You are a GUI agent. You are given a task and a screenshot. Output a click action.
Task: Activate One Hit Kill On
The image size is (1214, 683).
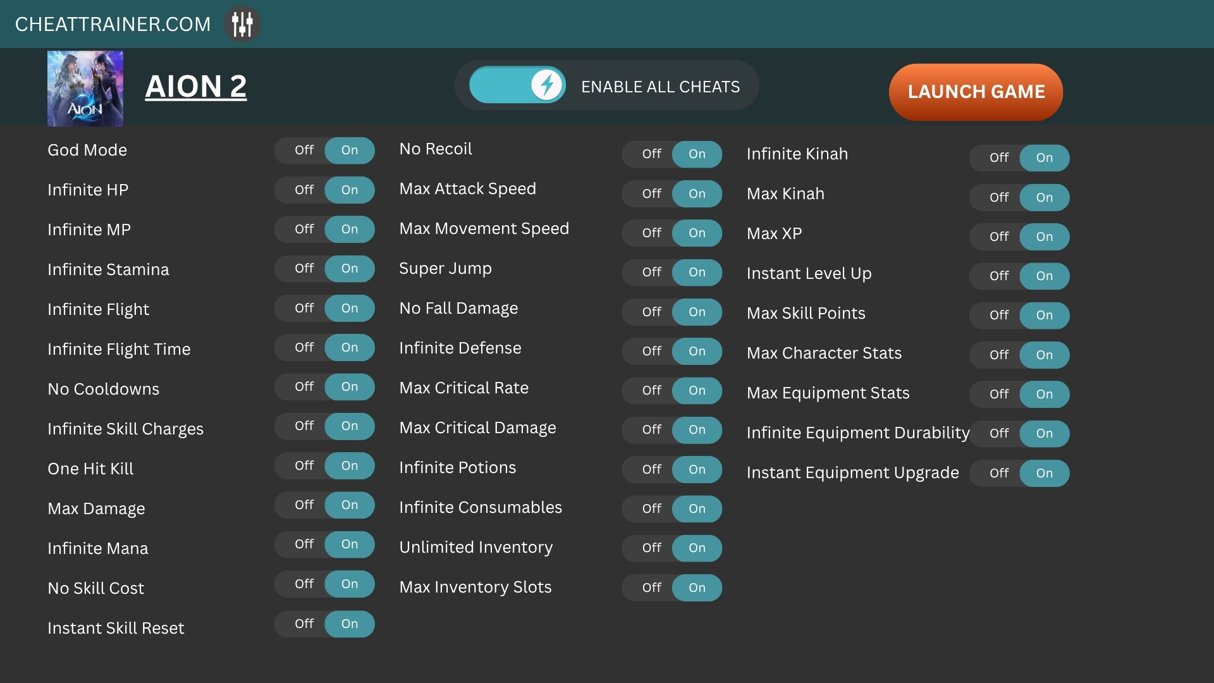(x=350, y=465)
